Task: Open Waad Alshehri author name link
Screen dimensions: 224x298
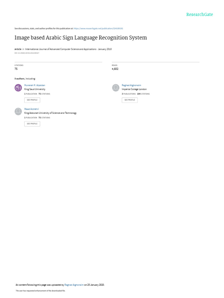Action: [x=32, y=109]
